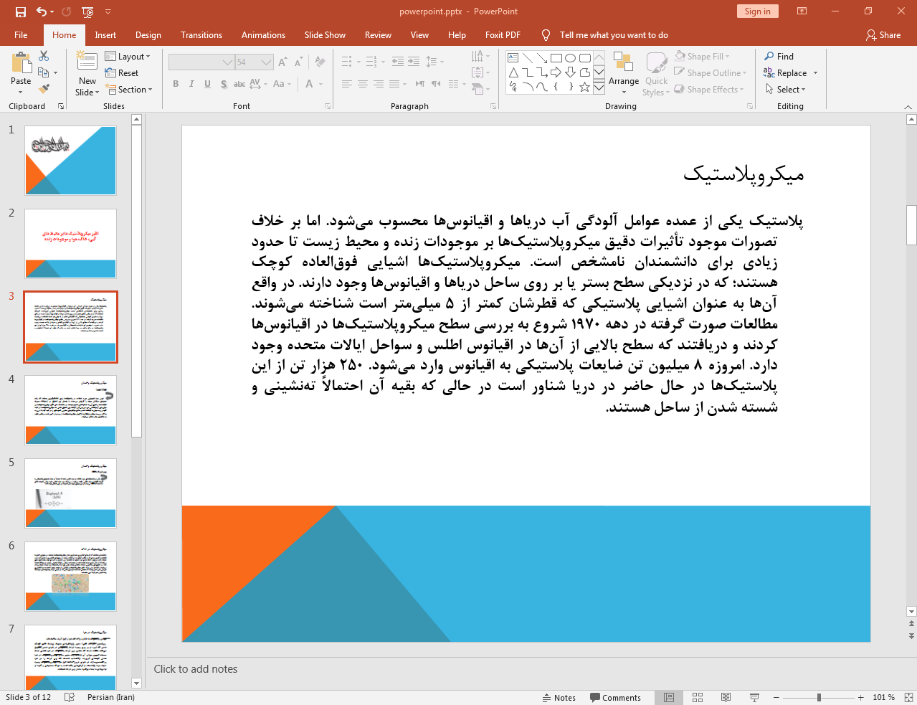Expand the Layout dropdown
917x705 pixels.
tap(128, 56)
